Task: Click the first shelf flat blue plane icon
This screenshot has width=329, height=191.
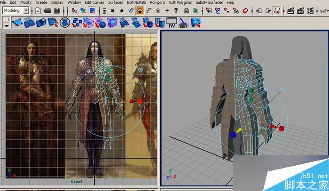Action: (17, 23)
